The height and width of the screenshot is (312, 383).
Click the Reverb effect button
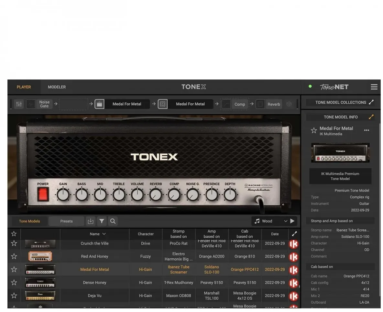(x=274, y=104)
